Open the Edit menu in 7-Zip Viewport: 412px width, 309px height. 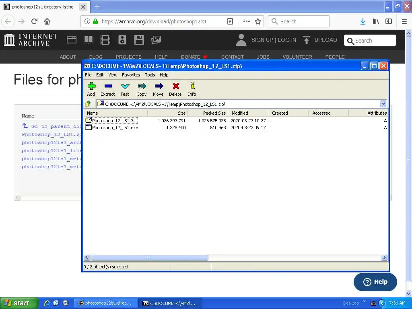point(100,75)
